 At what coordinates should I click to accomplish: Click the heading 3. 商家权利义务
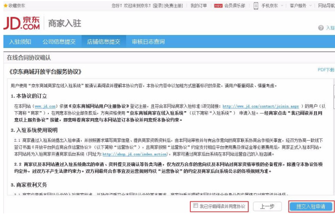point(29,185)
